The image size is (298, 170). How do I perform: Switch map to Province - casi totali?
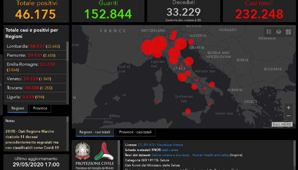[x=136, y=132]
